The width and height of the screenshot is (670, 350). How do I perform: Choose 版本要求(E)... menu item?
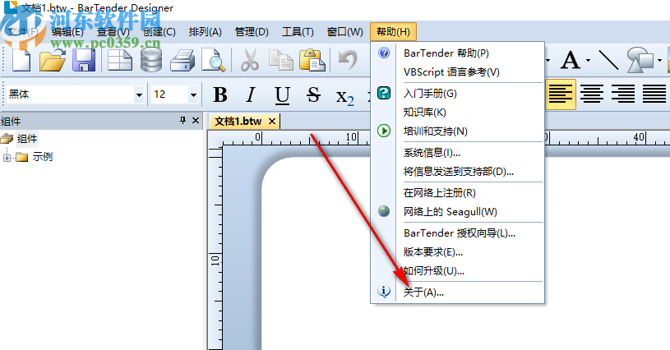458,252
